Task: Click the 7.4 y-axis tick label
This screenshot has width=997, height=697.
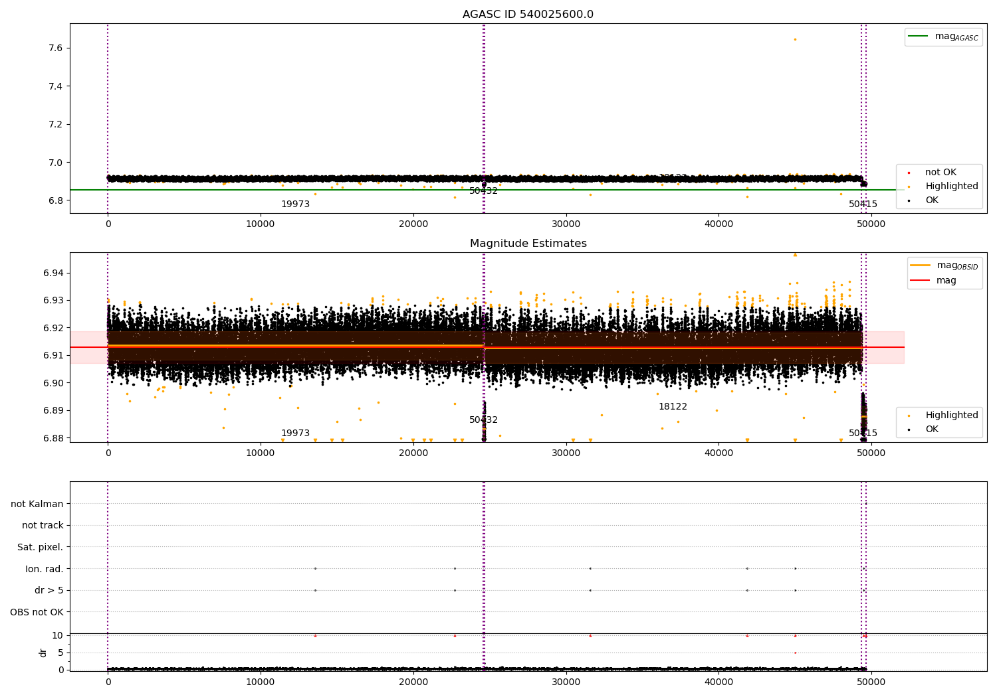Action: (56, 86)
